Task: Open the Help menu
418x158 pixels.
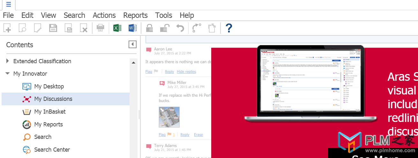Action: [187, 15]
